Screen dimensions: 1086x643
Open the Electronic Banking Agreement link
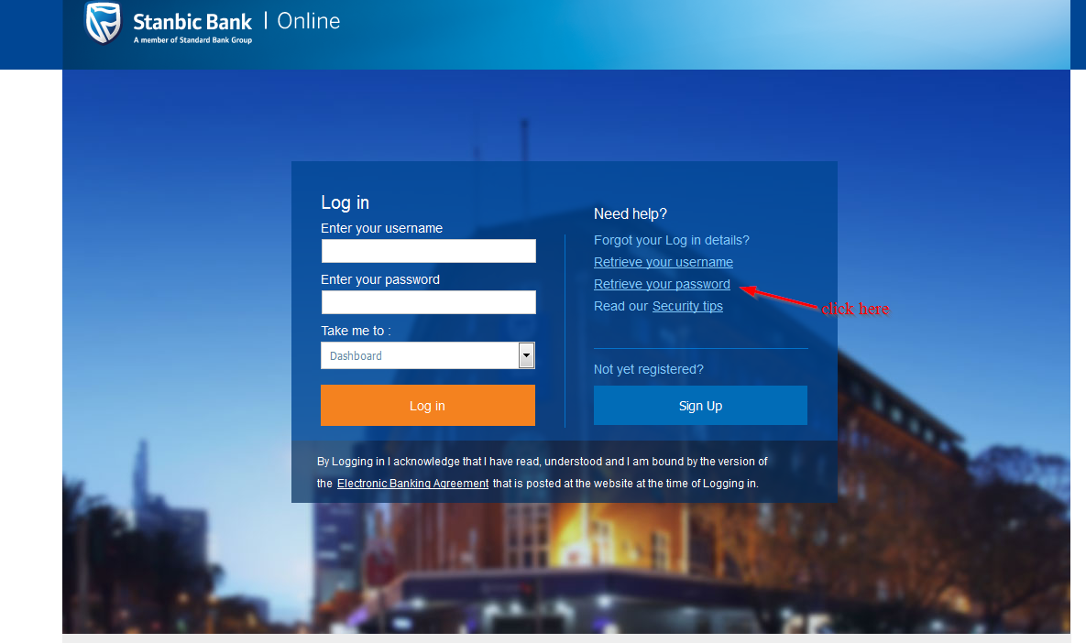[x=412, y=483]
